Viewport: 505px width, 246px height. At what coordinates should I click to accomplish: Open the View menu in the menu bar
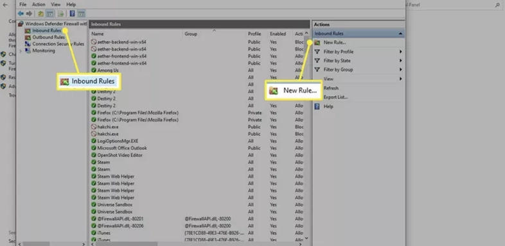56,4
